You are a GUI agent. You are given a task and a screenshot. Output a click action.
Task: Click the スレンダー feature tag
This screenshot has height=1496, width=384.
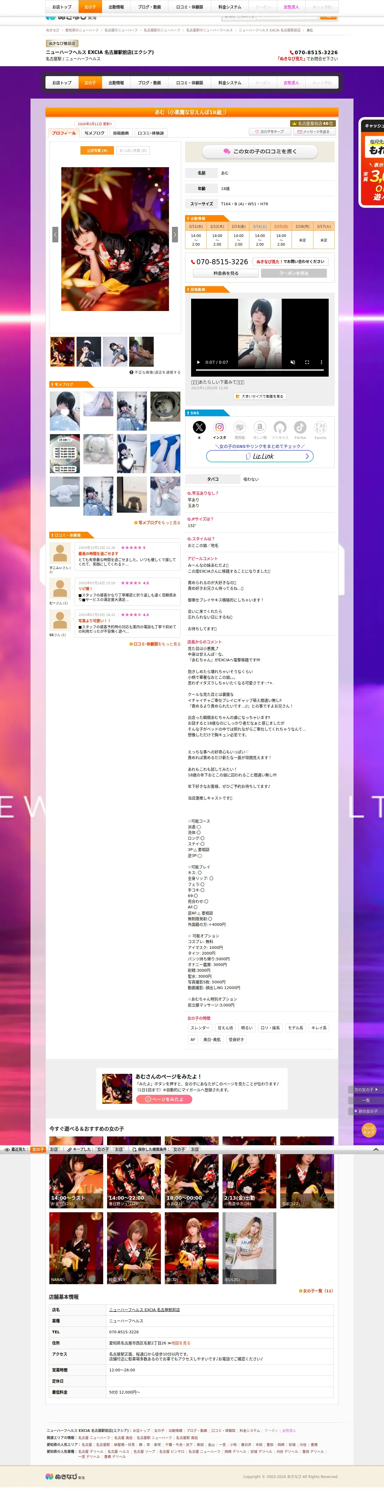[x=200, y=1028]
